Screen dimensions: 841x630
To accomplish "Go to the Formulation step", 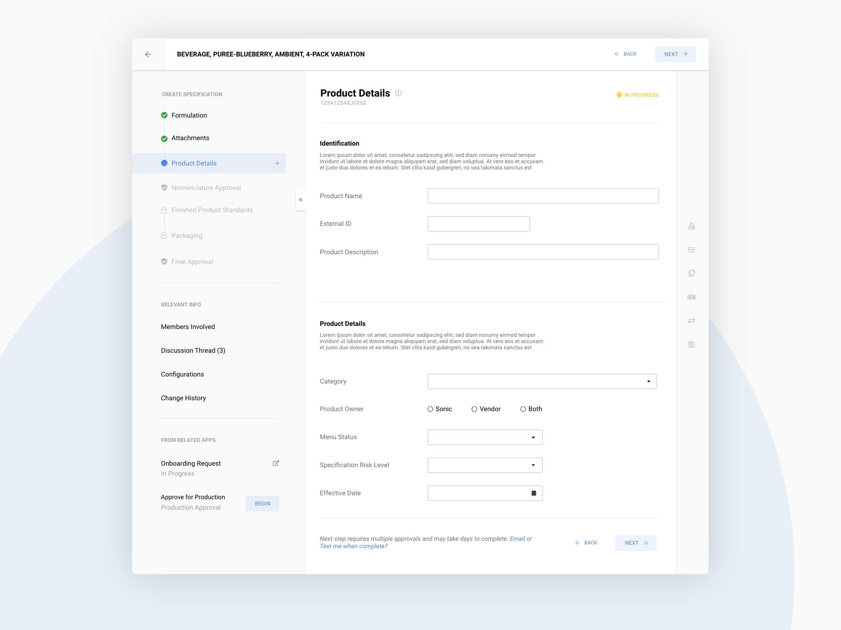I will 189,115.
